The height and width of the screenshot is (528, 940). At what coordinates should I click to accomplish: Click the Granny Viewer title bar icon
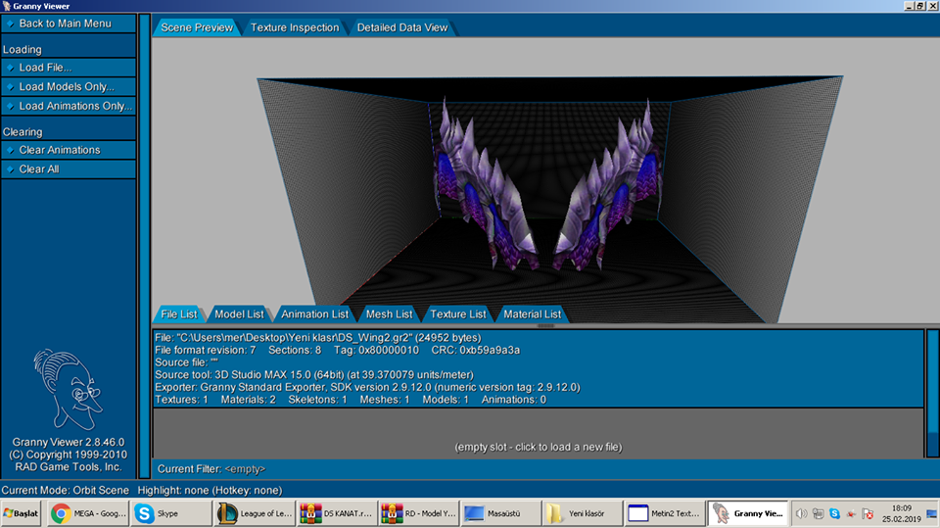7,6
